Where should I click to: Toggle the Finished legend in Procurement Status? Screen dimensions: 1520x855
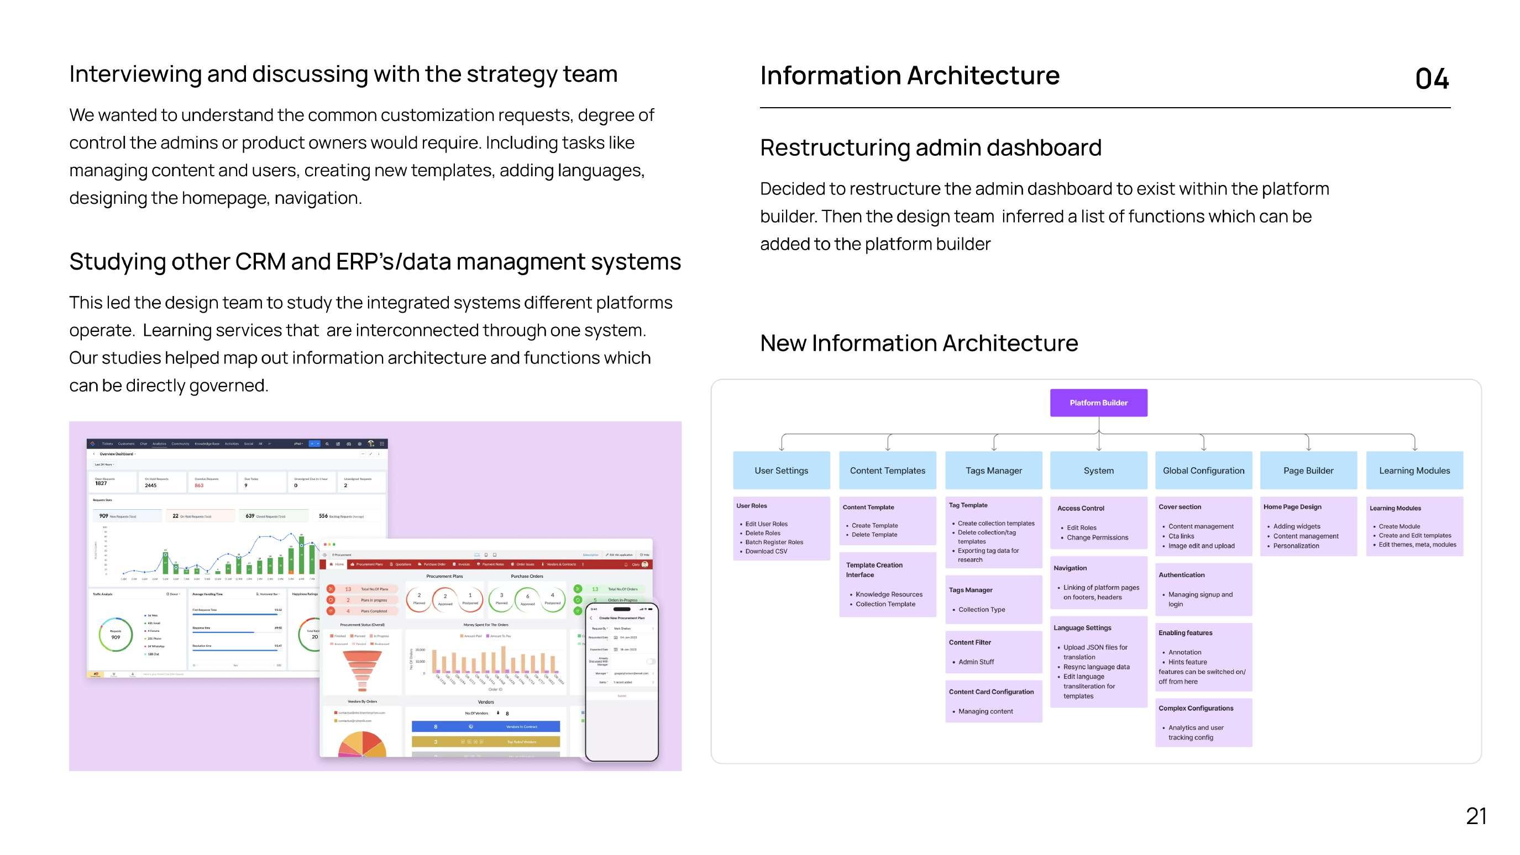point(338,636)
